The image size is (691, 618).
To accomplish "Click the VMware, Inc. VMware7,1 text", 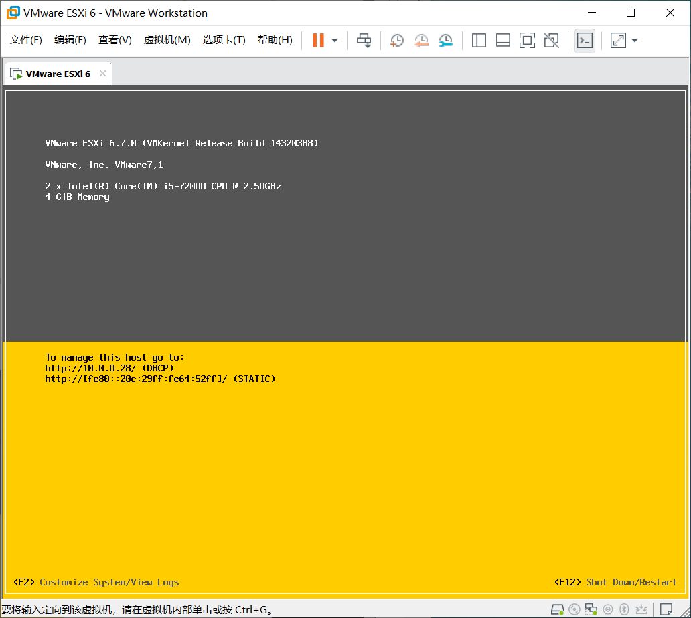I will 104,165.
